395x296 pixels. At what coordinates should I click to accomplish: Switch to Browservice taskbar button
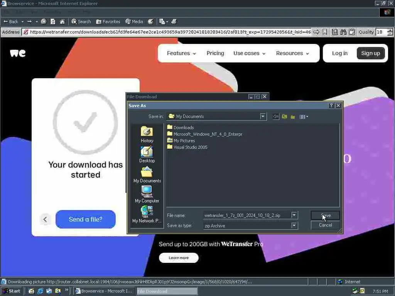click(104, 291)
